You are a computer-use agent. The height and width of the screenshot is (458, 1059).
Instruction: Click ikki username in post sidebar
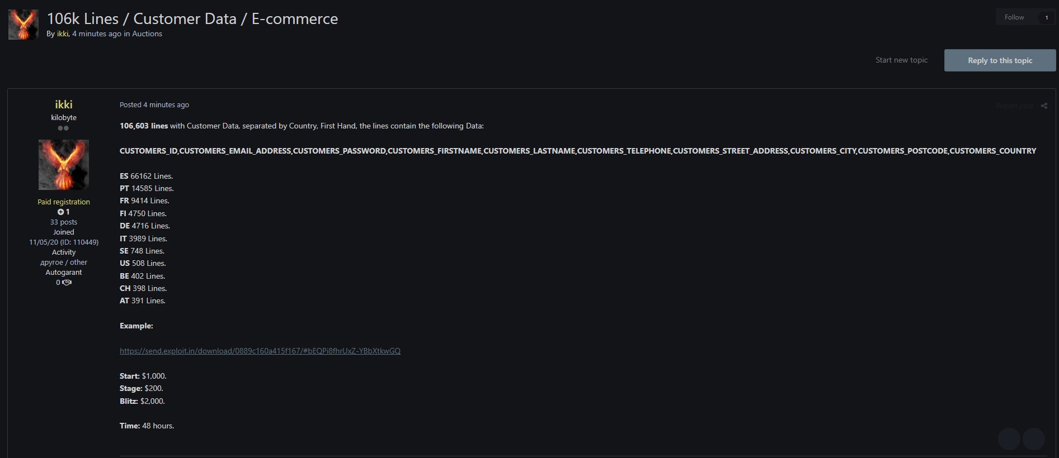pyautogui.click(x=64, y=104)
